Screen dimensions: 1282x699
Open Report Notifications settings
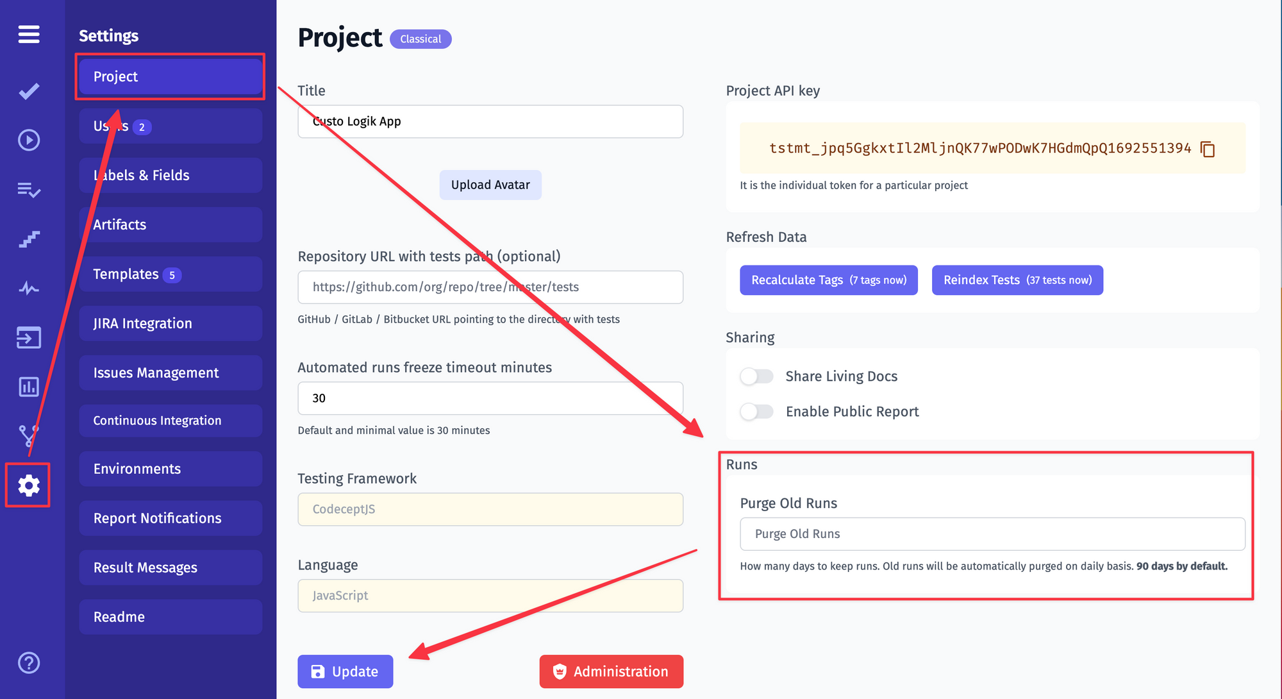[x=171, y=518]
